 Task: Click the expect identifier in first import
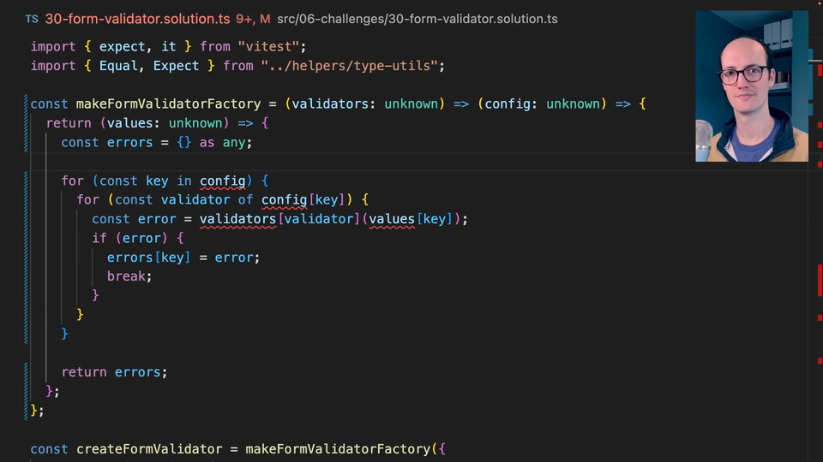(x=123, y=46)
